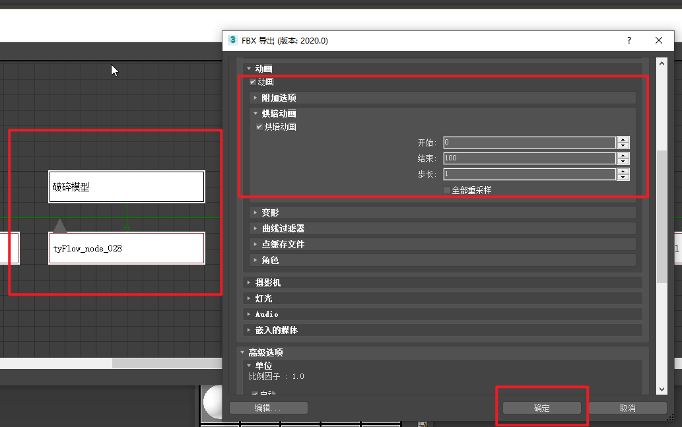Expand the 曲线过滤器 section

point(443,228)
